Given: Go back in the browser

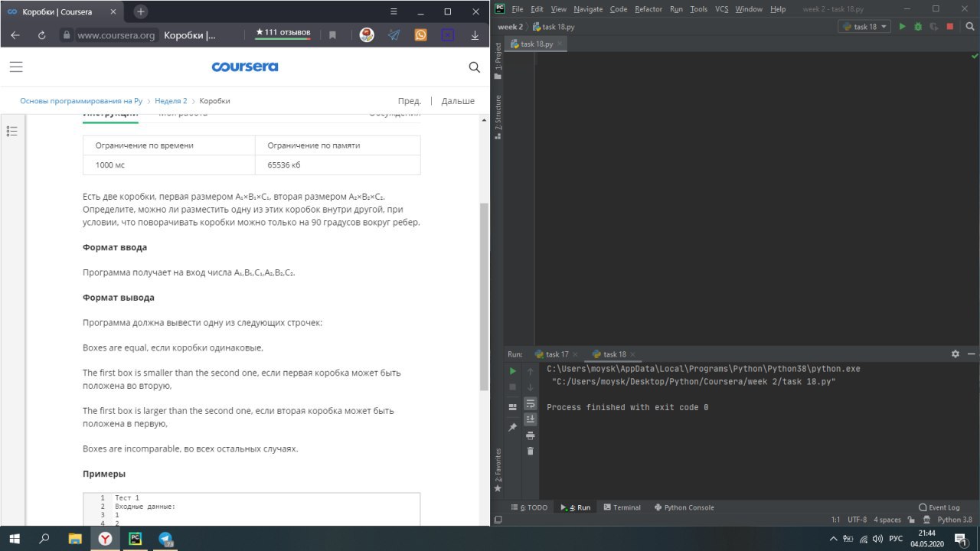Looking at the screenshot, I should click(x=15, y=35).
